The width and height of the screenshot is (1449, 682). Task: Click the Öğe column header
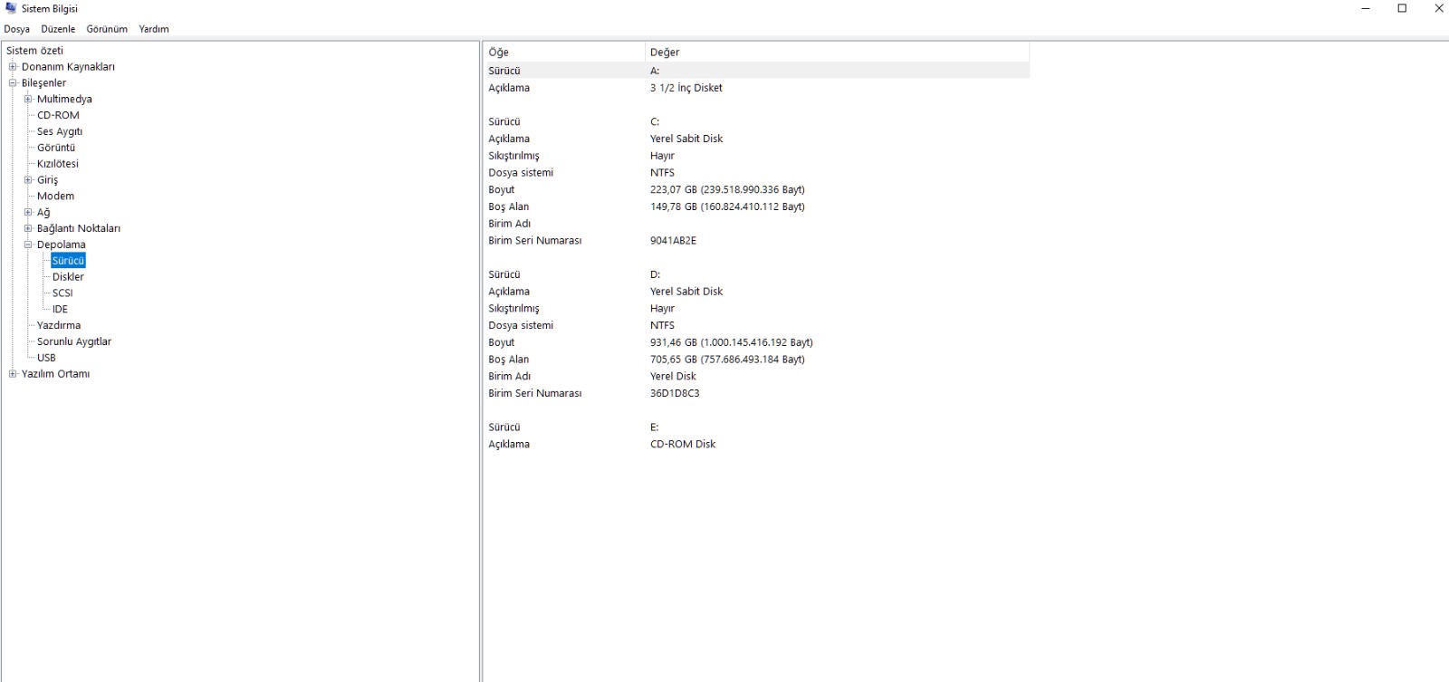coord(564,53)
